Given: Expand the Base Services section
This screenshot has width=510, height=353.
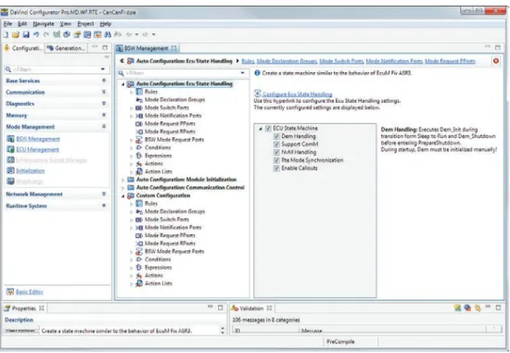Looking at the screenshot, I should 104,81.
